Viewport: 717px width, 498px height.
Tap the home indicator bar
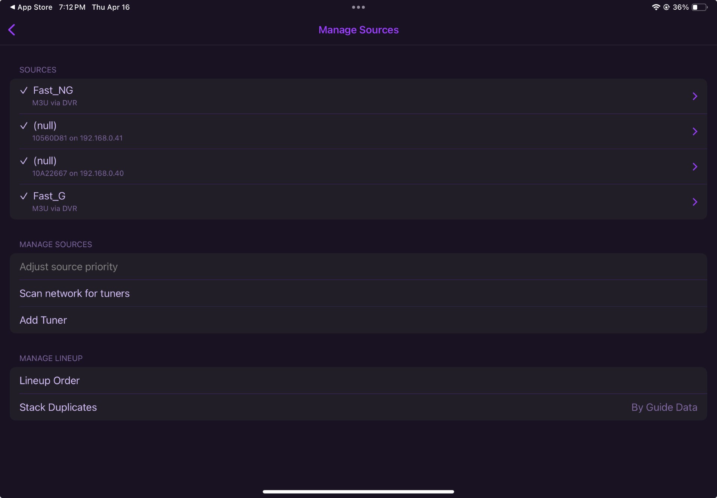(x=358, y=492)
